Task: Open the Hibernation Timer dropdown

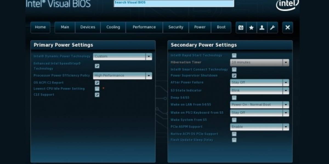Action: point(259,63)
